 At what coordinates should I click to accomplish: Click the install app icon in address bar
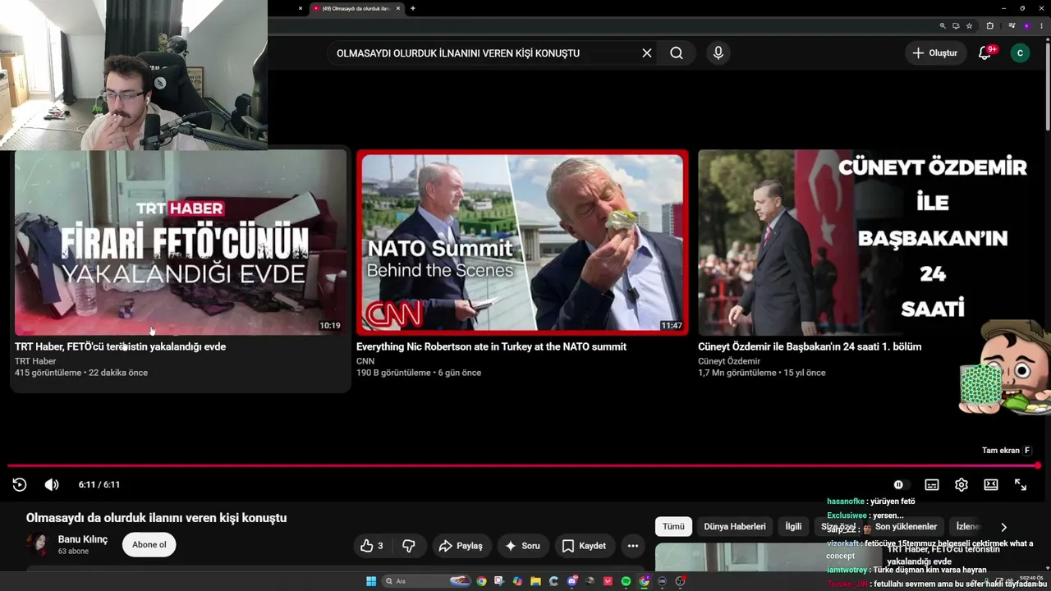pyautogui.click(x=956, y=25)
